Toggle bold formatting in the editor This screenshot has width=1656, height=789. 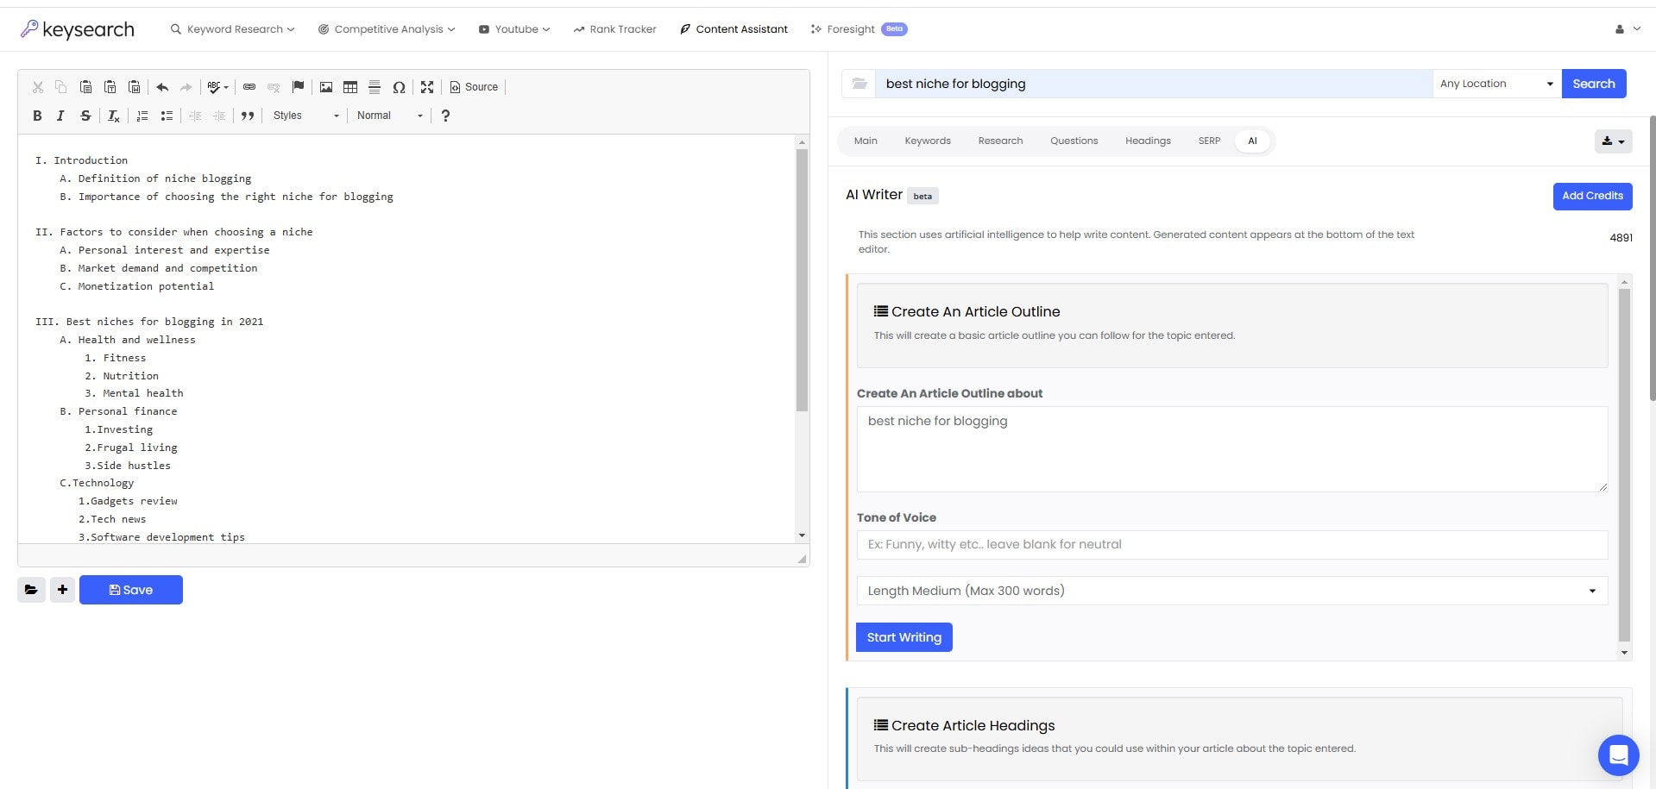pyautogui.click(x=37, y=116)
